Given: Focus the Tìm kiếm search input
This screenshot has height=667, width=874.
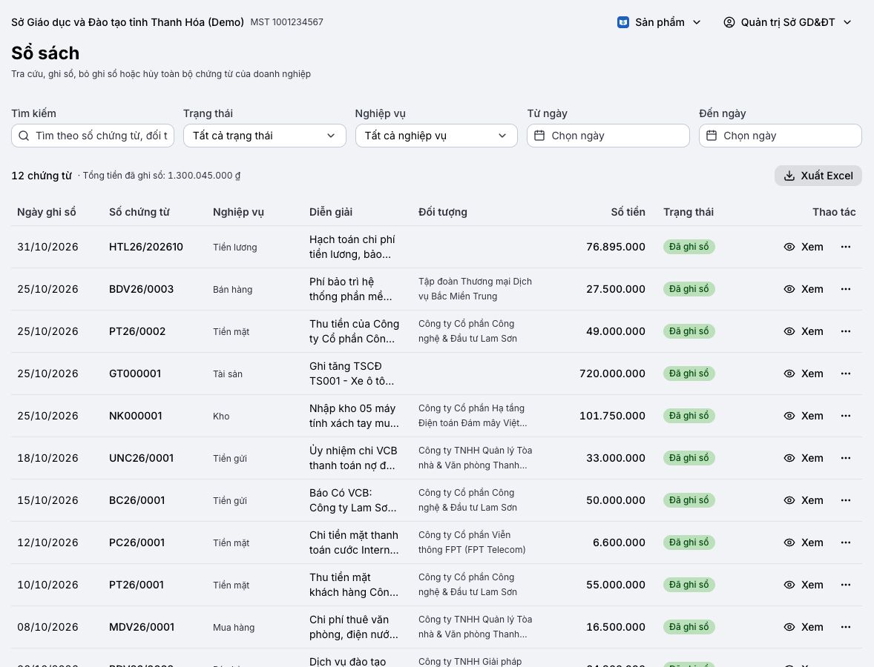Looking at the screenshot, I should [x=93, y=136].
